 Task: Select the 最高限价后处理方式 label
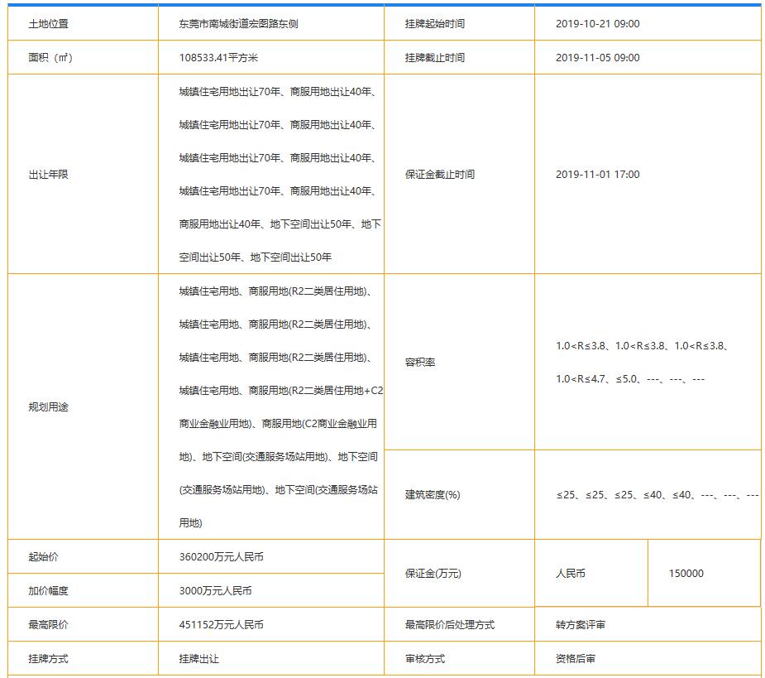tap(449, 624)
